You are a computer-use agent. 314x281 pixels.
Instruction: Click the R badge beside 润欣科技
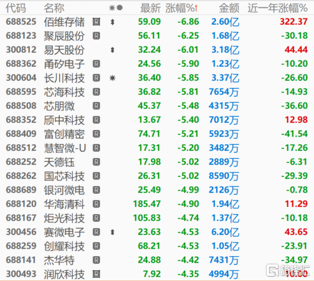click(96, 274)
